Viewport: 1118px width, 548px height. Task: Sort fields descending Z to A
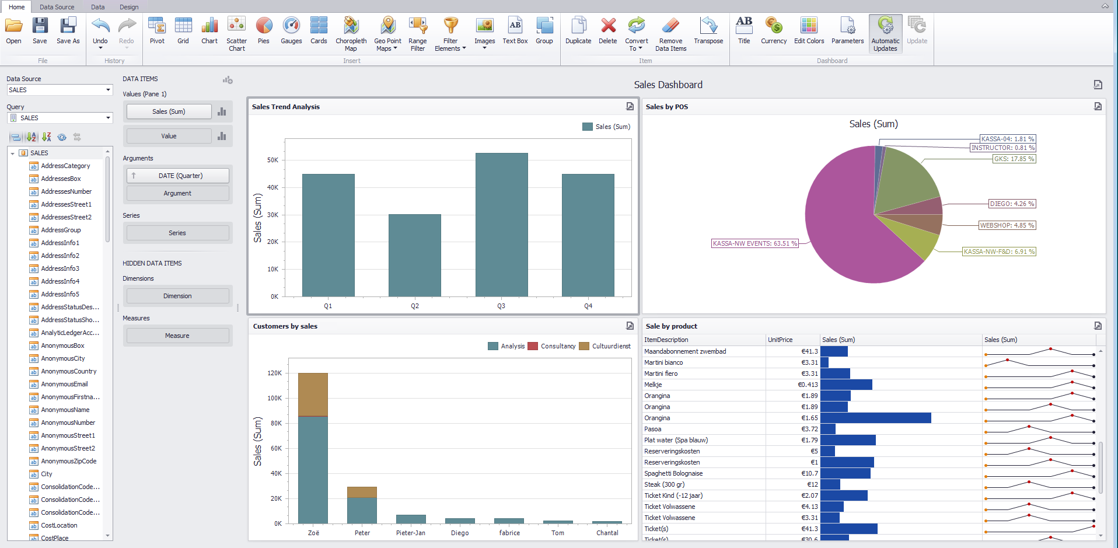click(47, 137)
